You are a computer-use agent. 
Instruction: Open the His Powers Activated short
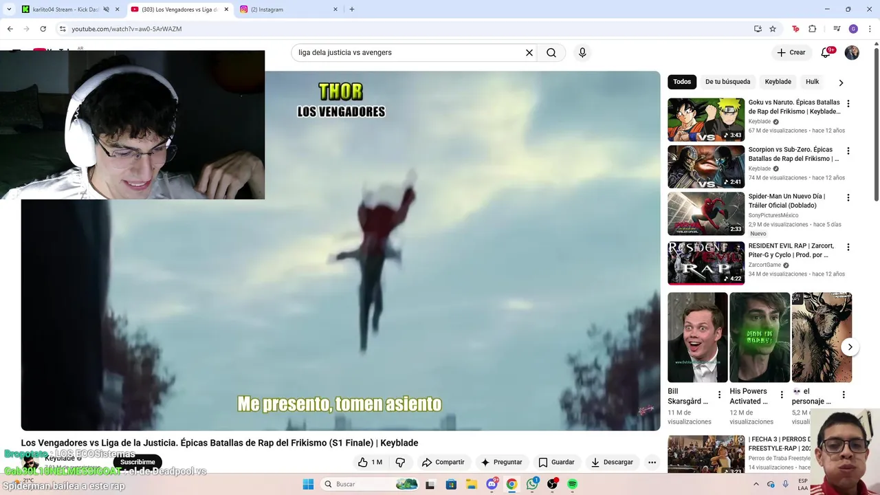(x=760, y=338)
